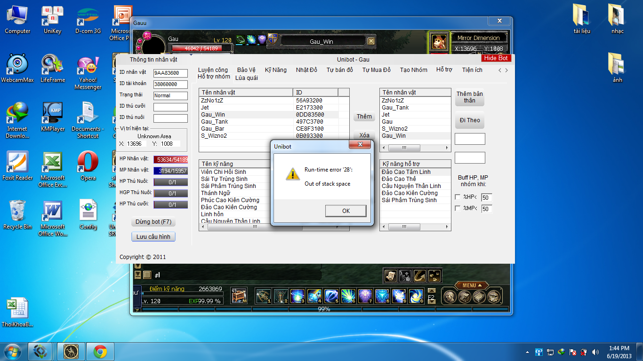
Task: Open the Tự Mua Đồ tab
Action: (x=376, y=70)
